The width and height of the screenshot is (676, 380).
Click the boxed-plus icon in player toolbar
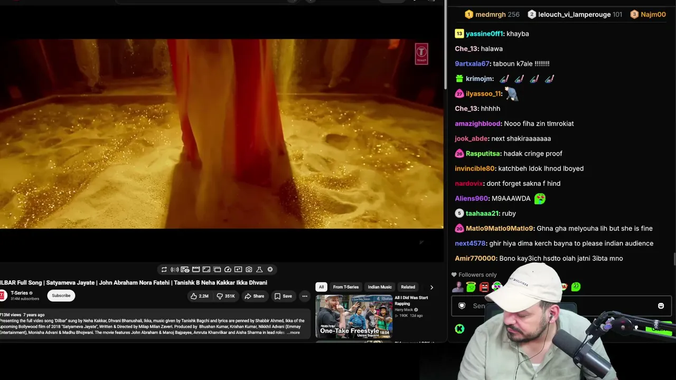click(238, 270)
